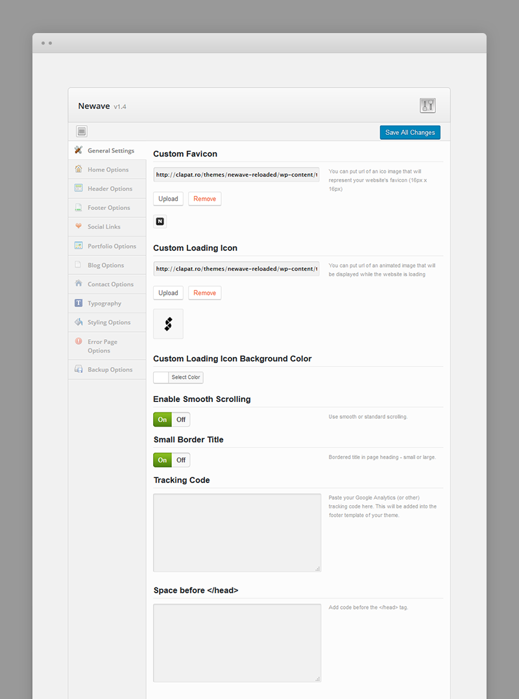Switch to the Footer Options section
The width and height of the screenshot is (519, 699).
point(107,207)
